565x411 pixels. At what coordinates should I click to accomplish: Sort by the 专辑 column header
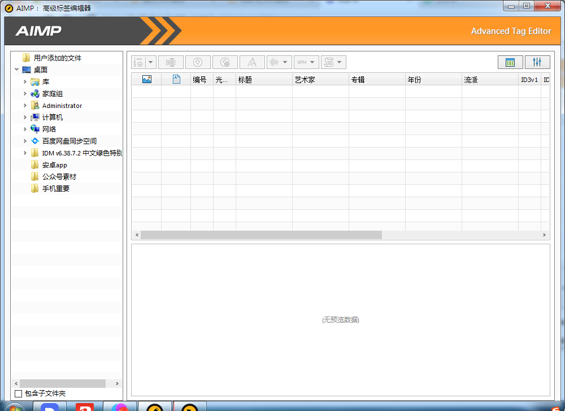pos(377,80)
